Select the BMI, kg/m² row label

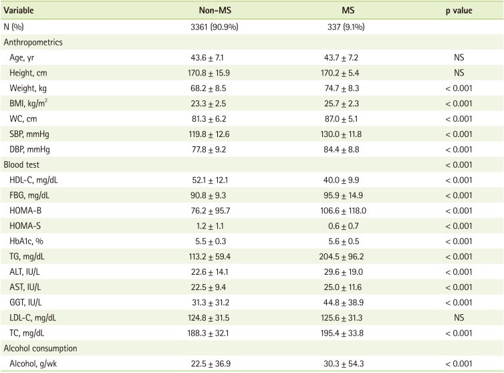pos(32,104)
